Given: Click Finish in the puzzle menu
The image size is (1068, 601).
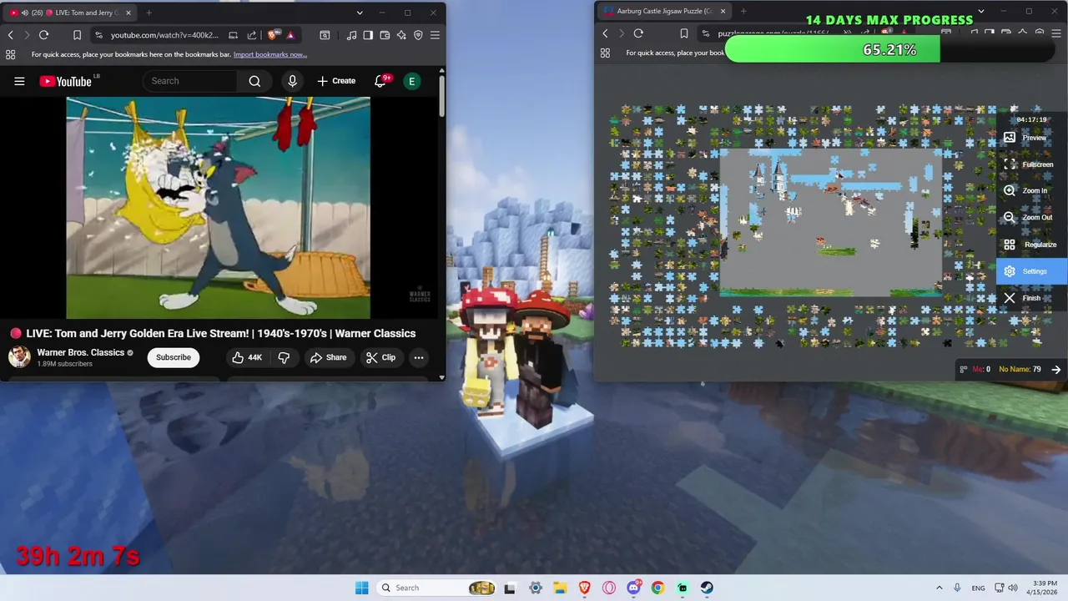Looking at the screenshot, I should 1032,298.
